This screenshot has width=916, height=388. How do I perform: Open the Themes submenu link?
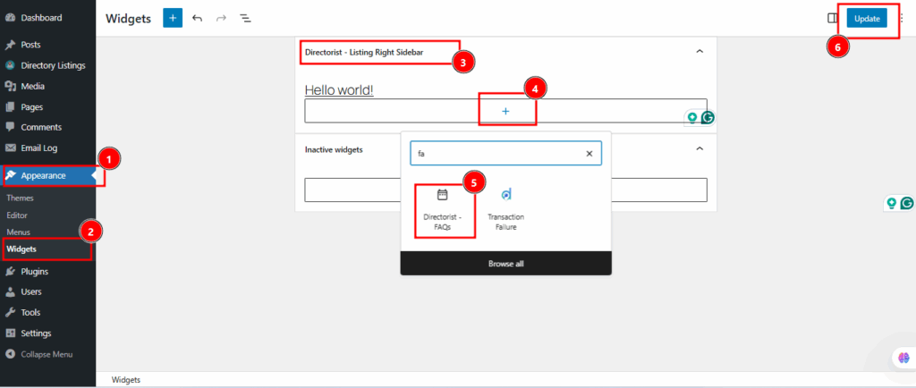20,198
